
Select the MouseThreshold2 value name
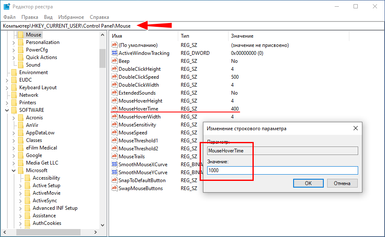pyautogui.click(x=138, y=149)
